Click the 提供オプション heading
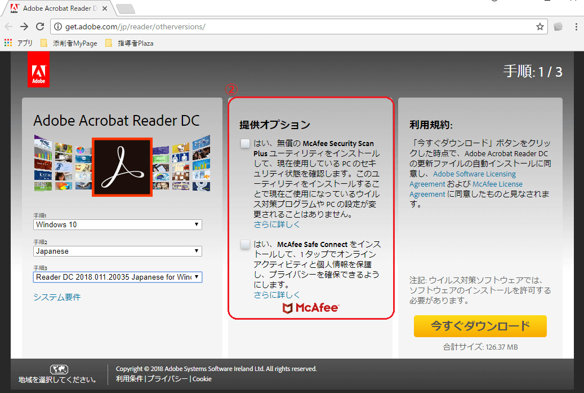584x393 pixels. tap(275, 125)
